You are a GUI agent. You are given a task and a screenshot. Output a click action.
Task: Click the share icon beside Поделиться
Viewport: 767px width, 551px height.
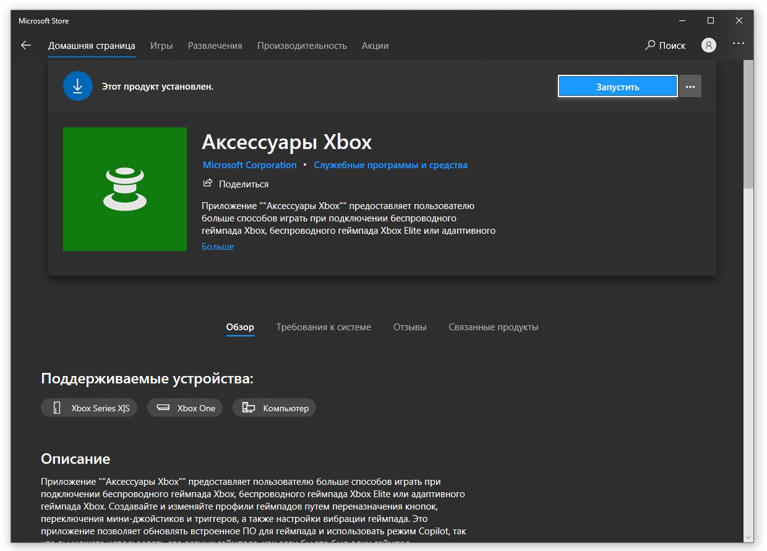coord(208,184)
